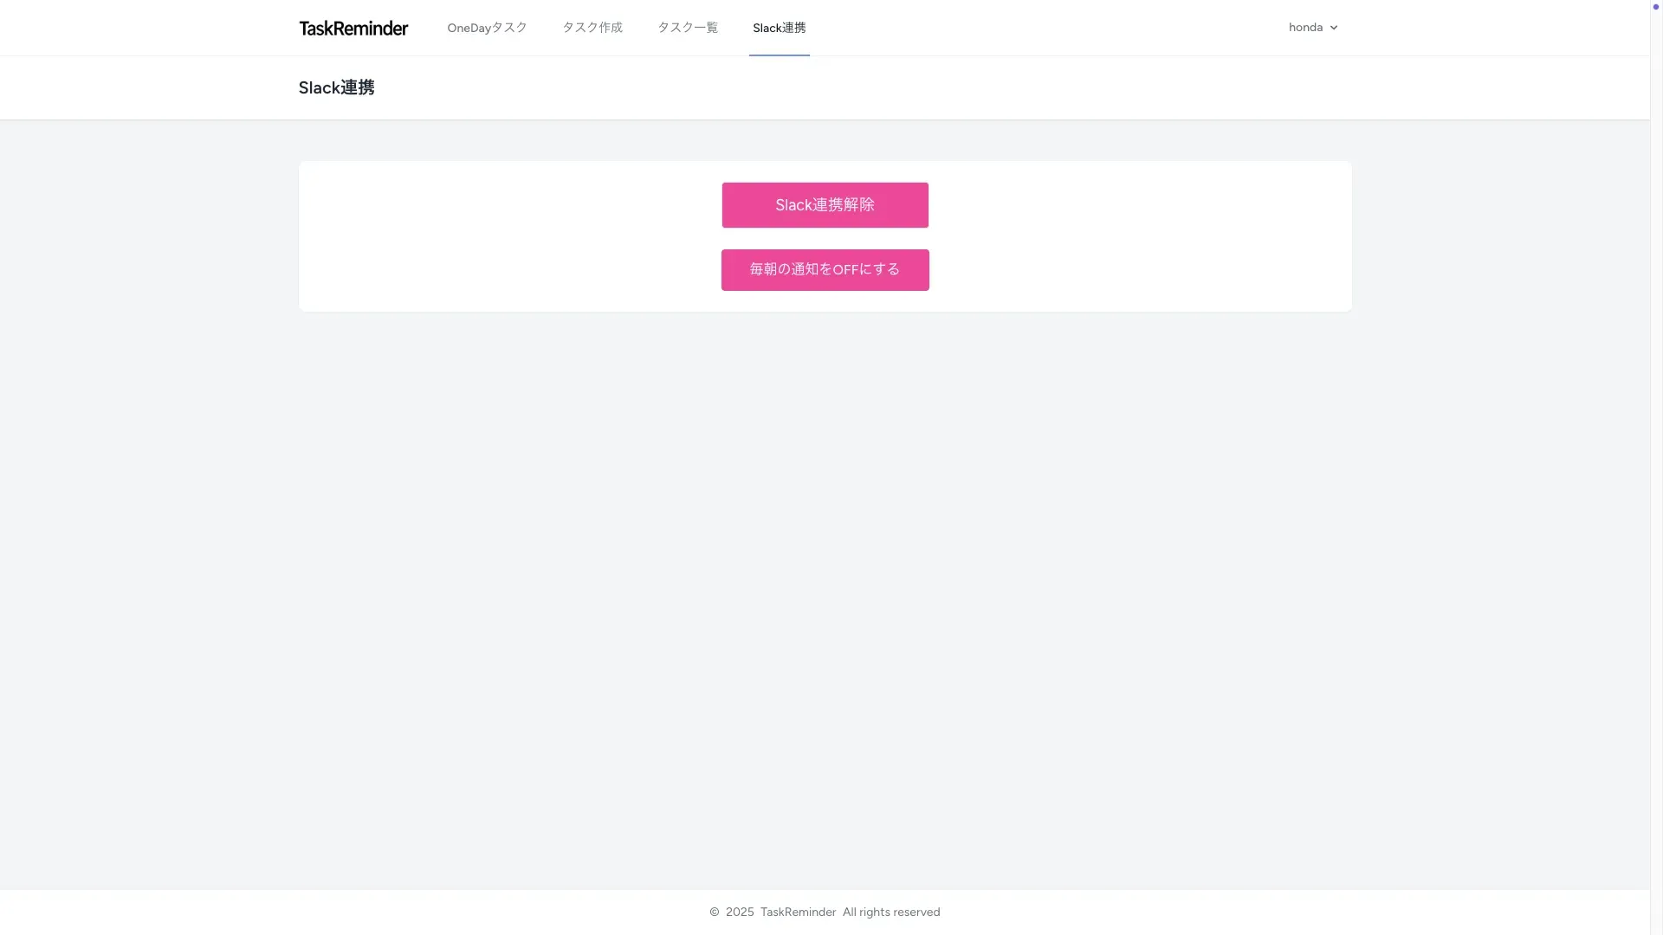Click the 2025 year in footer
Image resolution: width=1663 pixels, height=935 pixels.
tap(740, 912)
